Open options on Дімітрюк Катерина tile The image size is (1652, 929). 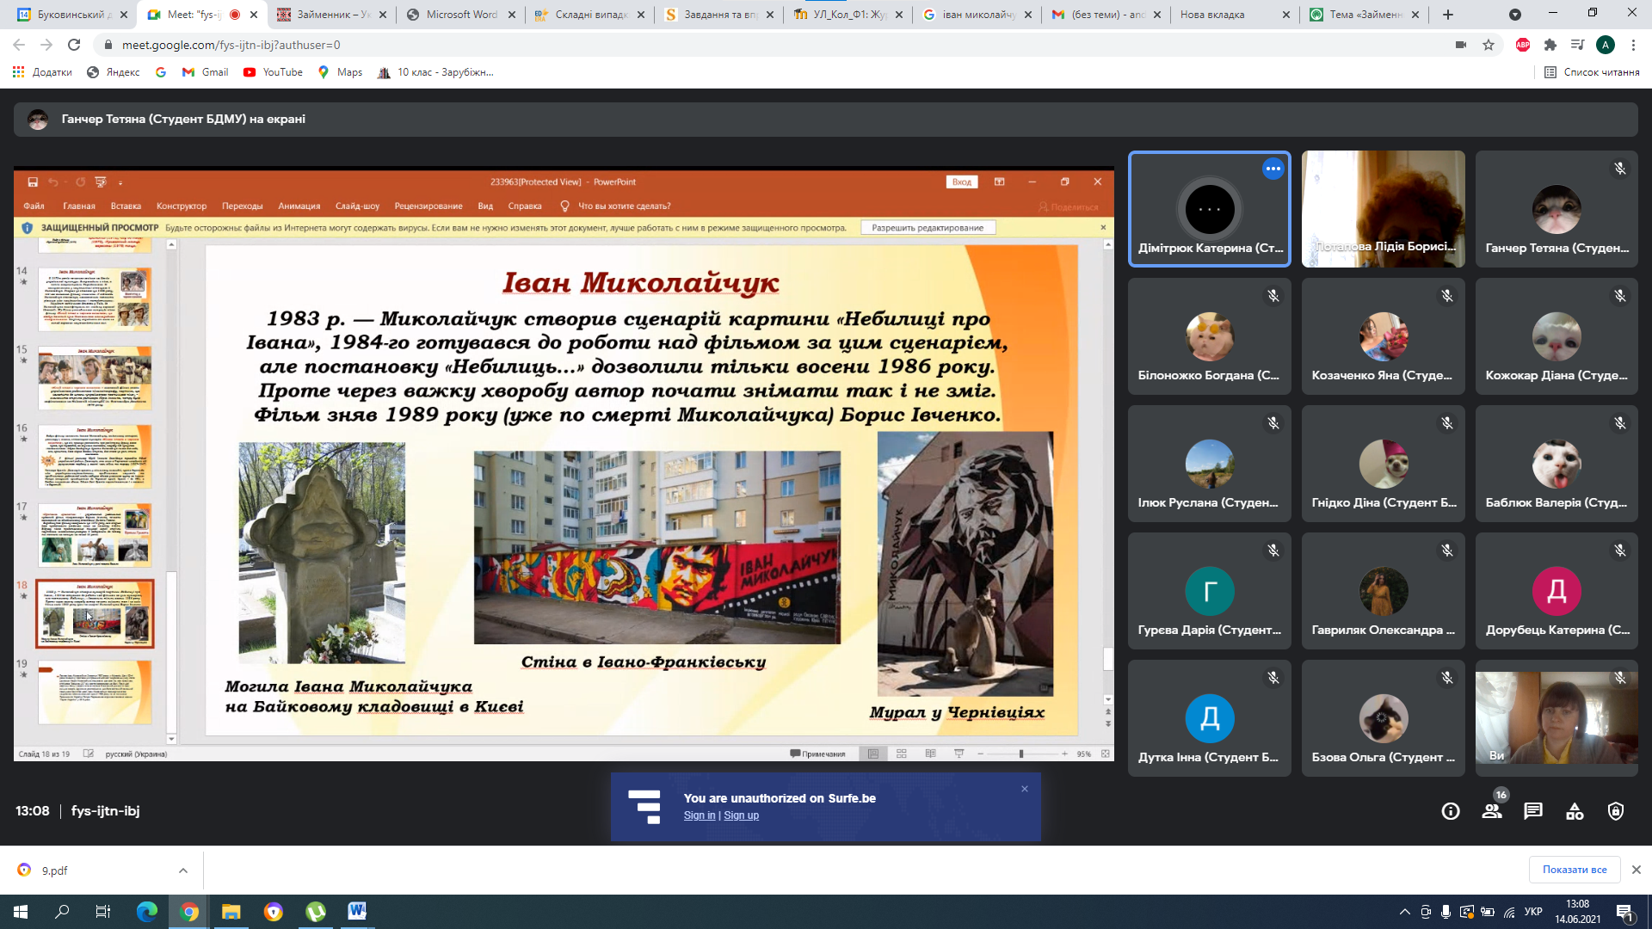tap(1273, 169)
